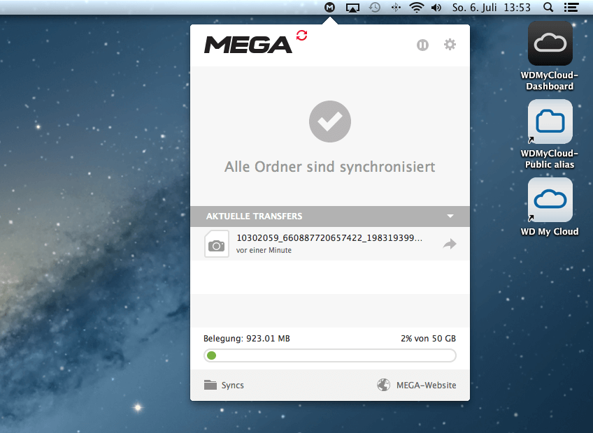Click the grey sync checkmark circle
The image size is (593, 433).
[330, 122]
